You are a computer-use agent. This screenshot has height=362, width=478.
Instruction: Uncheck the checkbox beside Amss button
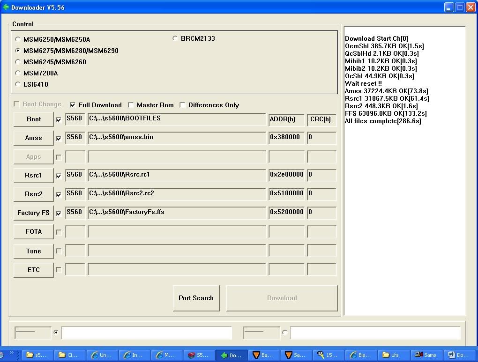[59, 139]
